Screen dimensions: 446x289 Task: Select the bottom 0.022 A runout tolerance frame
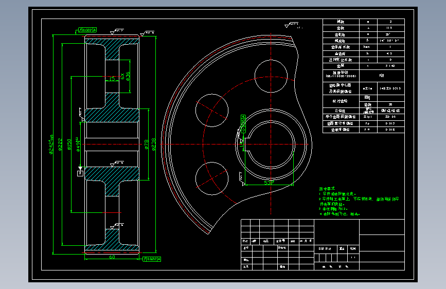click(x=152, y=259)
